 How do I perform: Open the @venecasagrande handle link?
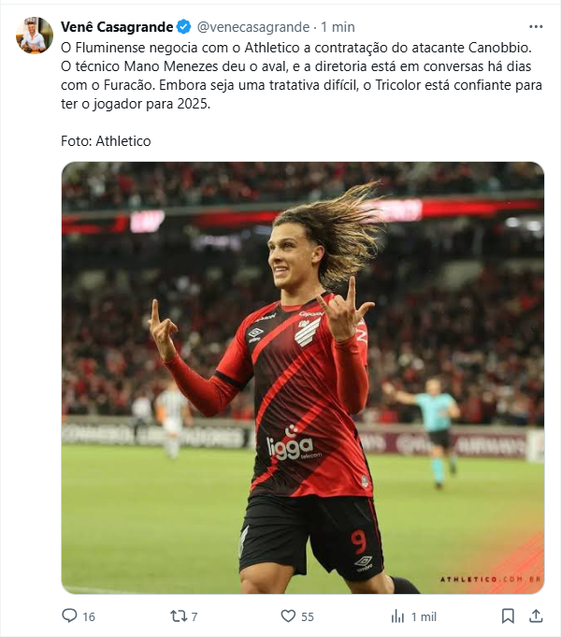[x=253, y=27]
